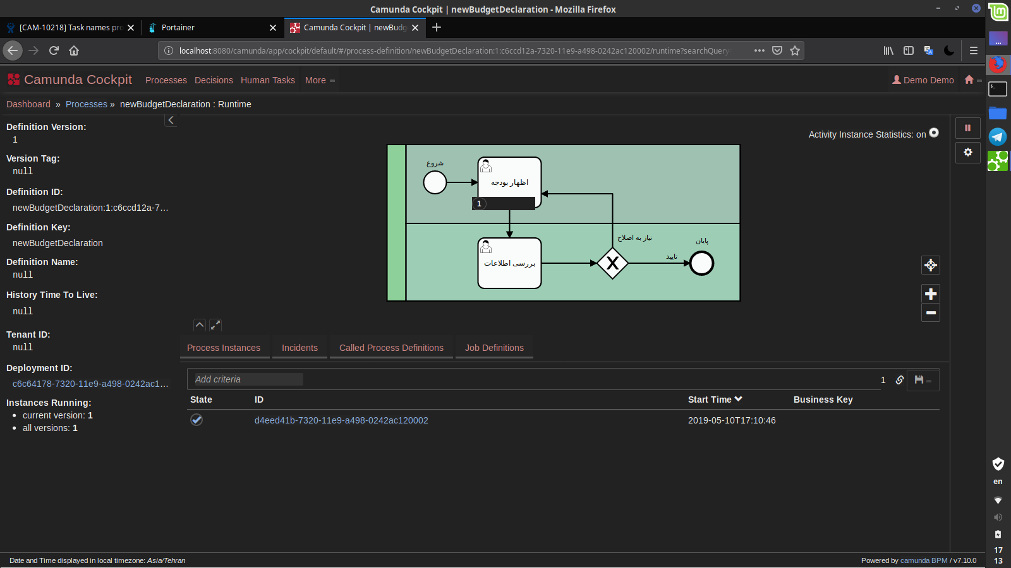Zoom in on the diagram with plus
Screen dimensions: 1011x568
(x=930, y=294)
